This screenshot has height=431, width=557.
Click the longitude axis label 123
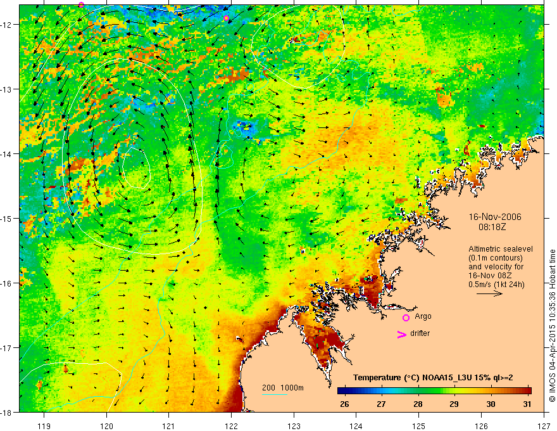[x=294, y=426]
